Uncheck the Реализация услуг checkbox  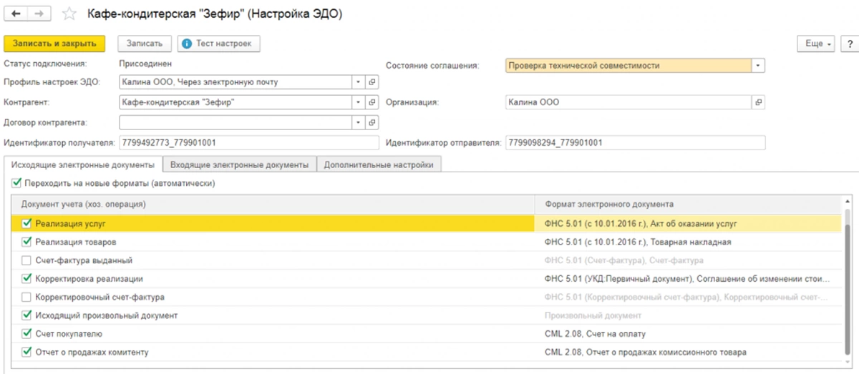(27, 224)
